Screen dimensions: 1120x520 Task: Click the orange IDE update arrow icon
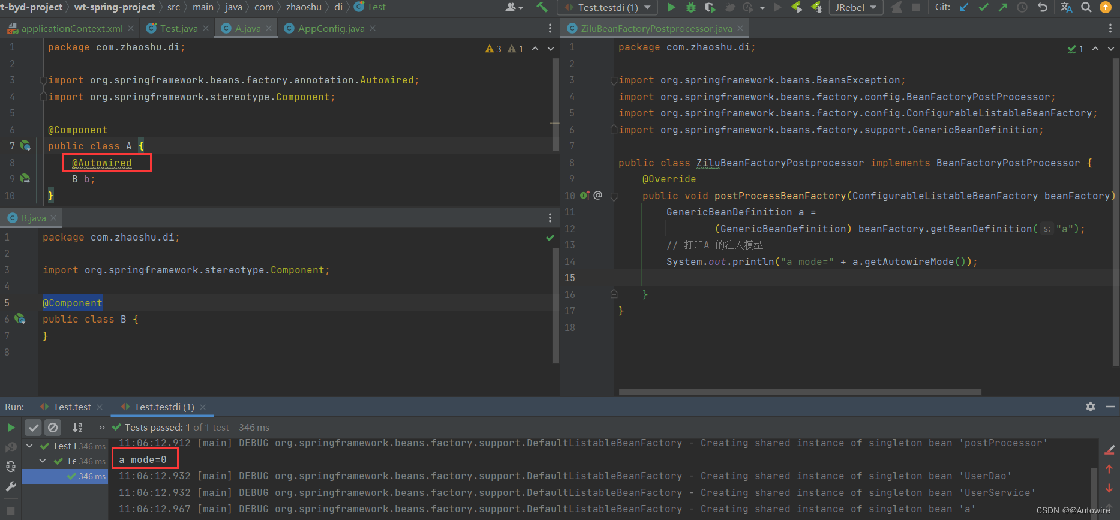1105,7
